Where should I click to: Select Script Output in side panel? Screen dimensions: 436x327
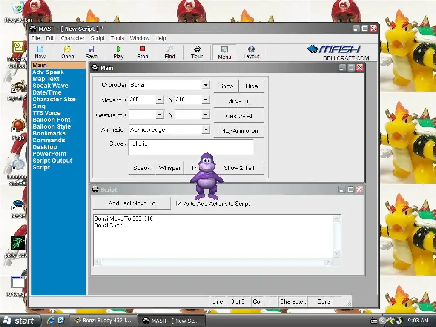point(52,161)
